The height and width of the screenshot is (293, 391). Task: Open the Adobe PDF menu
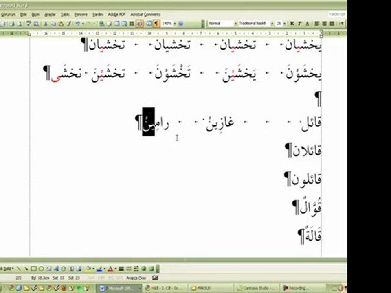[x=116, y=15]
